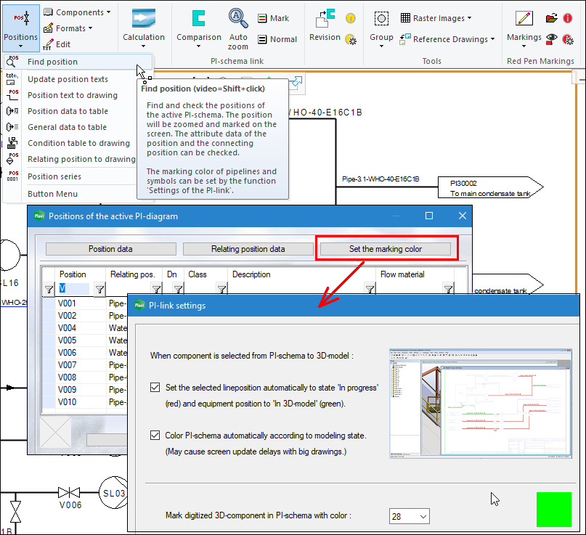
Task: Enable automatic lineposition state checkbox
Action: (155, 388)
